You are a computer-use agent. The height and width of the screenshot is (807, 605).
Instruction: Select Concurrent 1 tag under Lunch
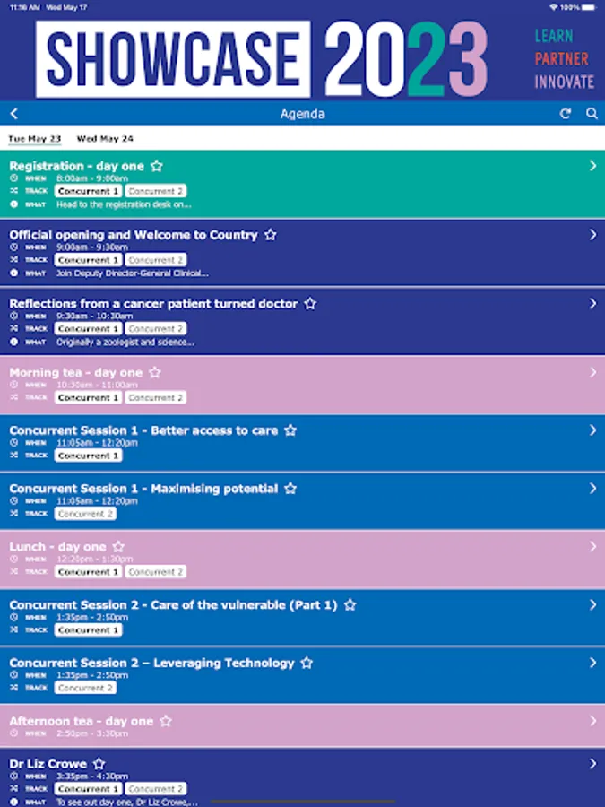(88, 572)
